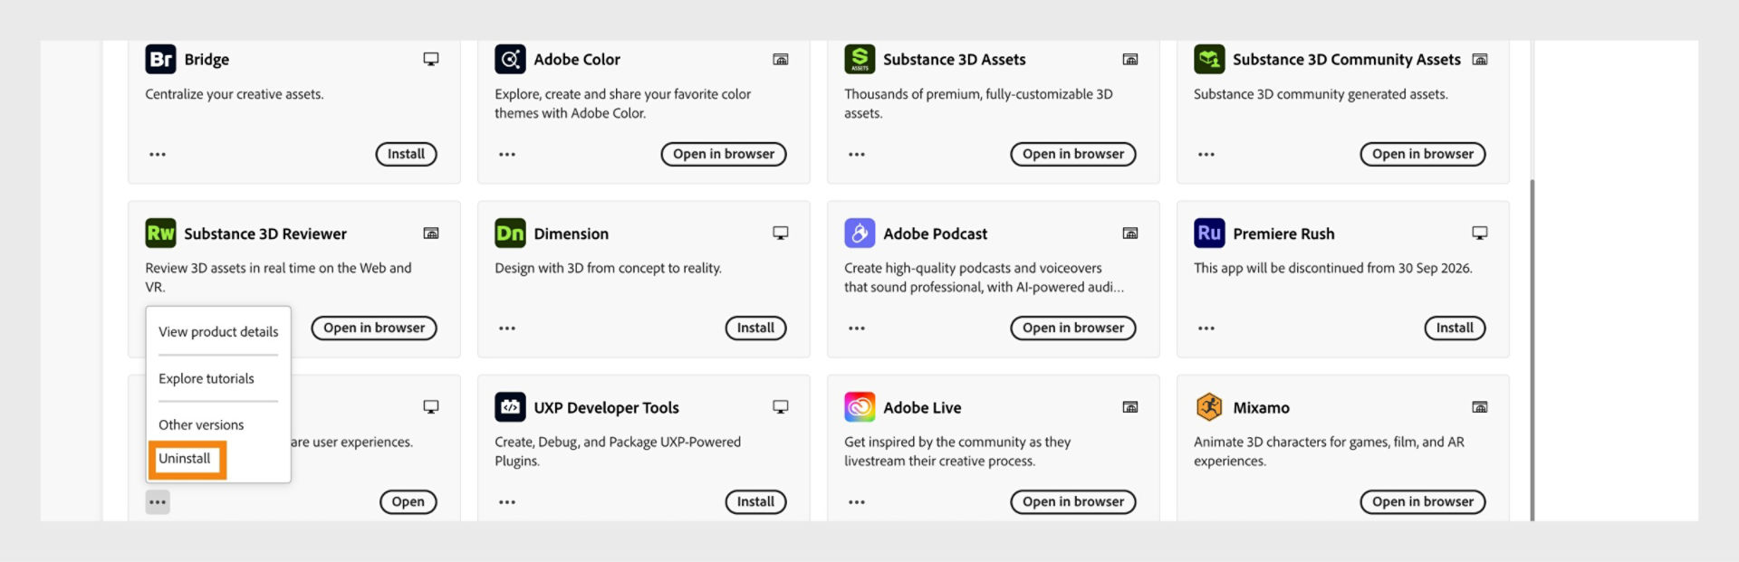Click the Mixamo hexagon icon
The width and height of the screenshot is (1739, 562).
click(x=1209, y=407)
